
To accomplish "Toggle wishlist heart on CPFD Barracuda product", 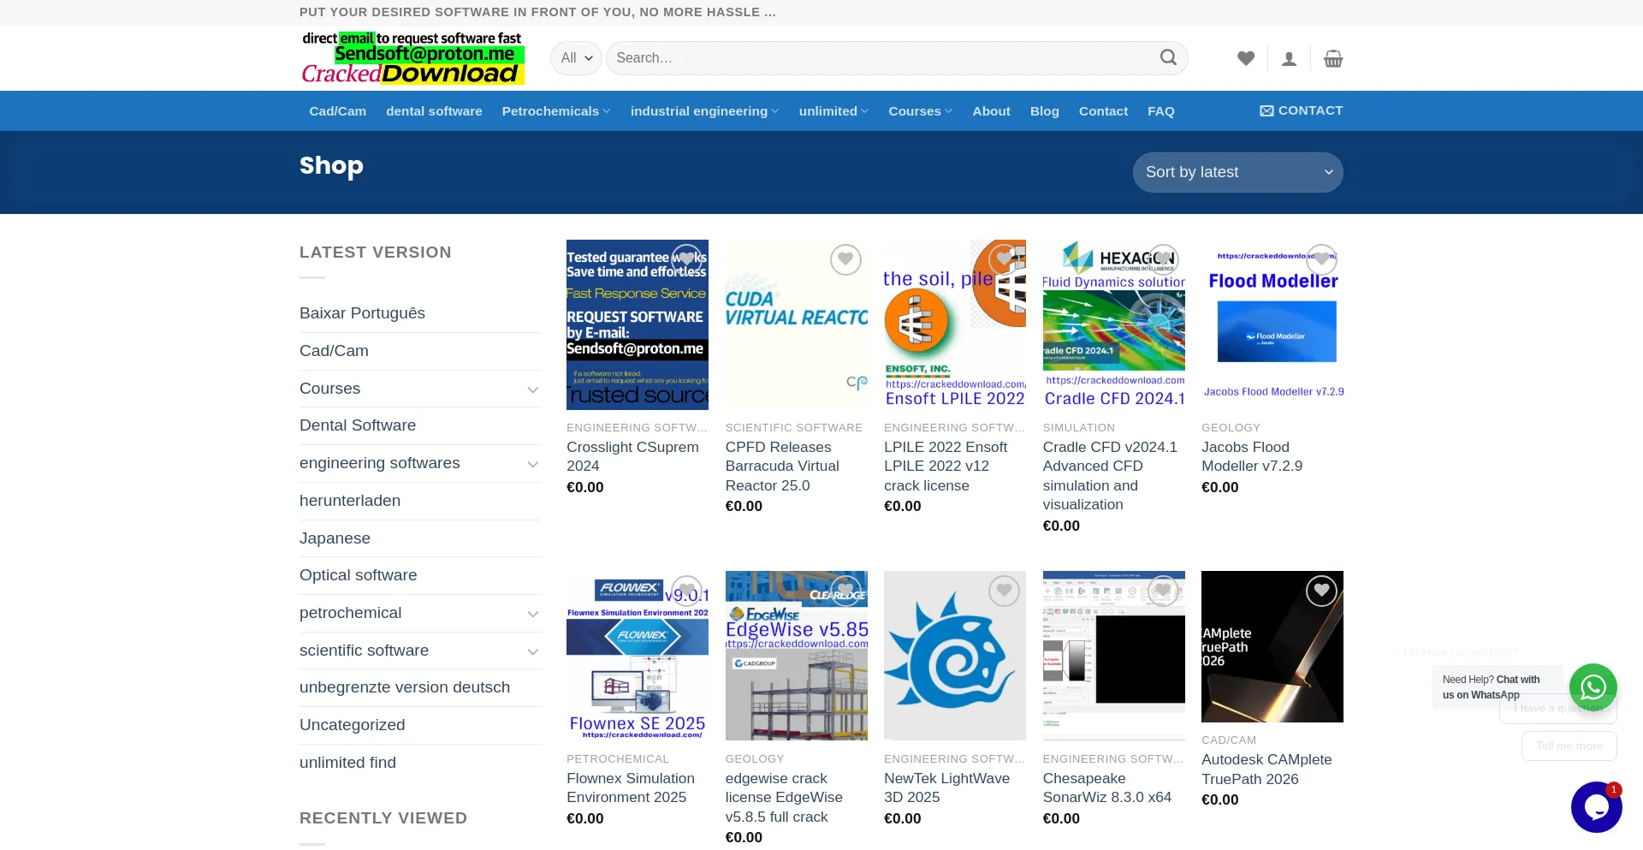I will click(x=845, y=259).
